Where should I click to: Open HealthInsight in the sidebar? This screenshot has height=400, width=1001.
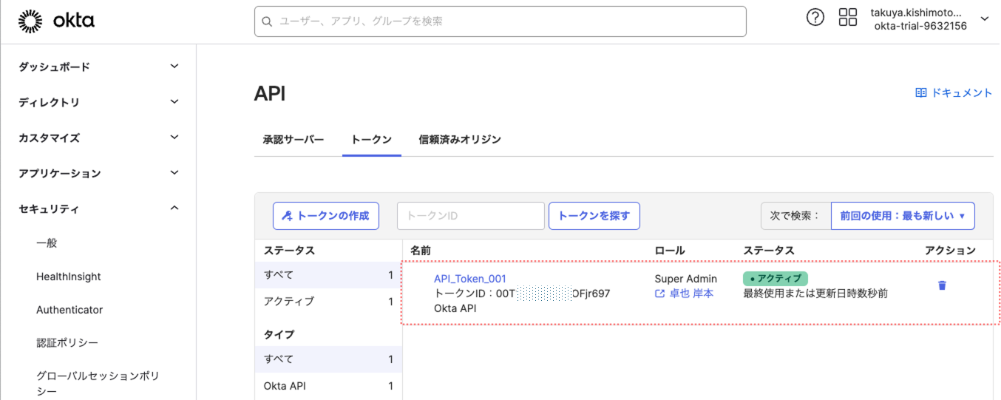coord(69,277)
